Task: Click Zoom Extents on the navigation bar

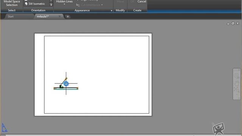Action: (236, 90)
